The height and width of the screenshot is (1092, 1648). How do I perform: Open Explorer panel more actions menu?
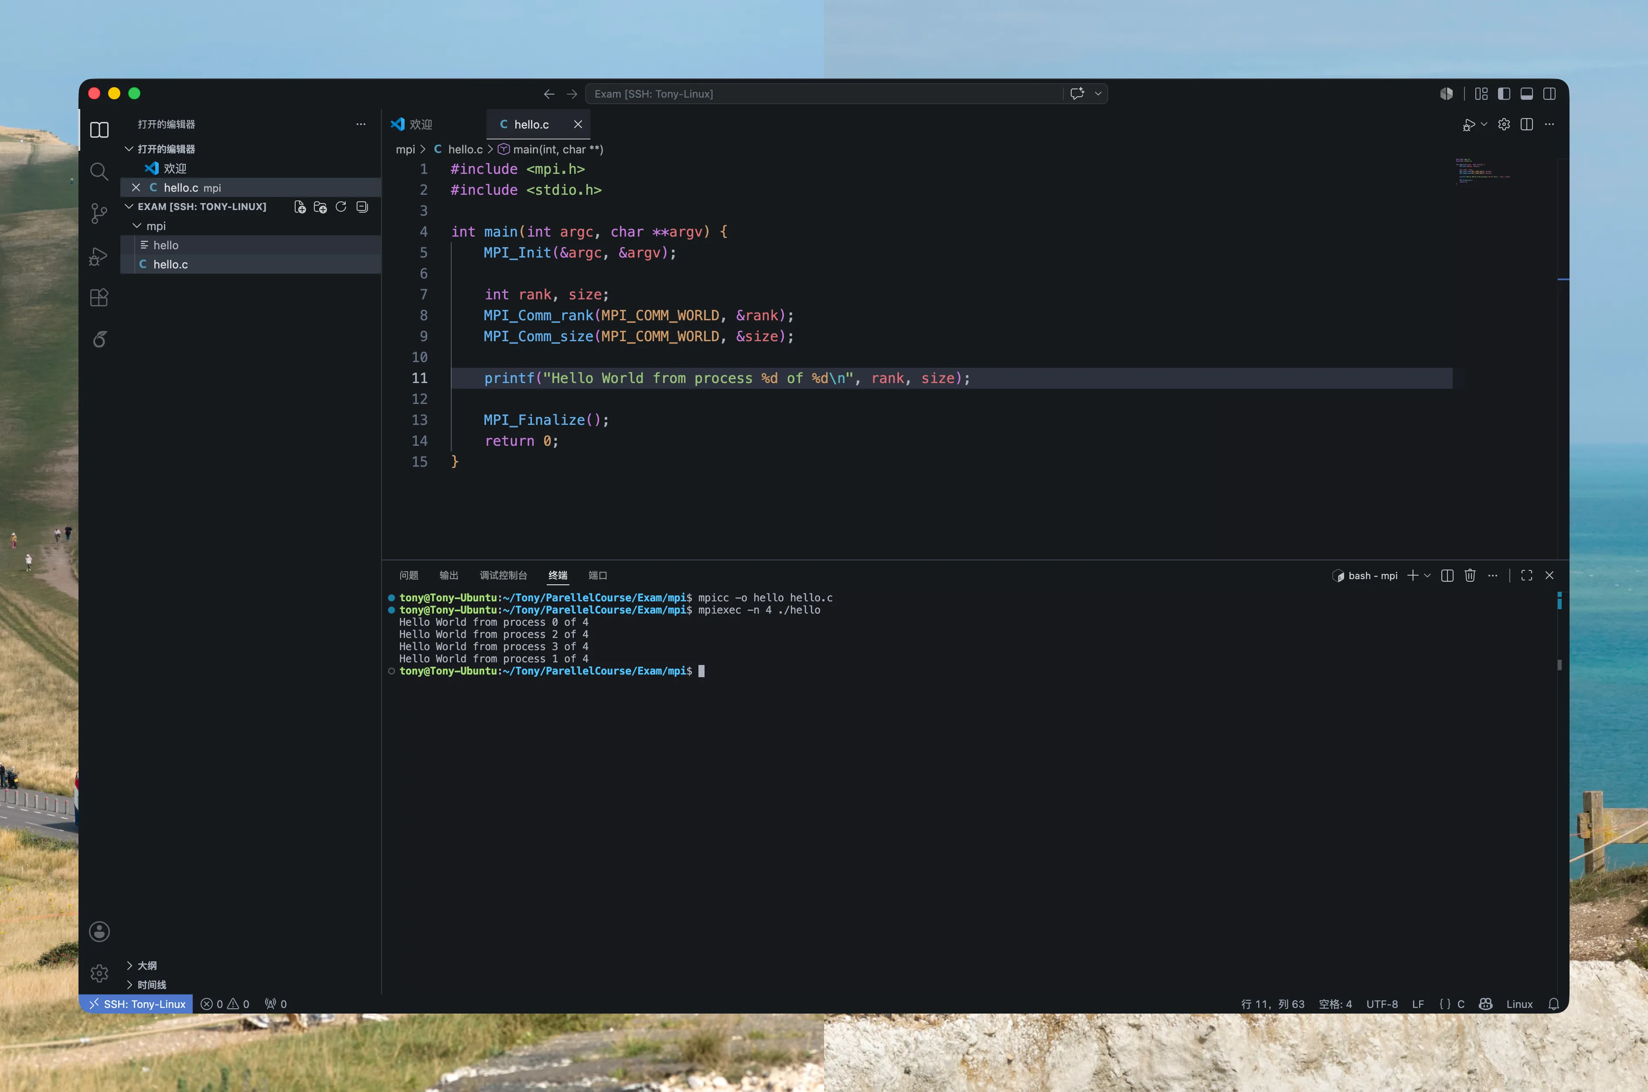(x=361, y=125)
